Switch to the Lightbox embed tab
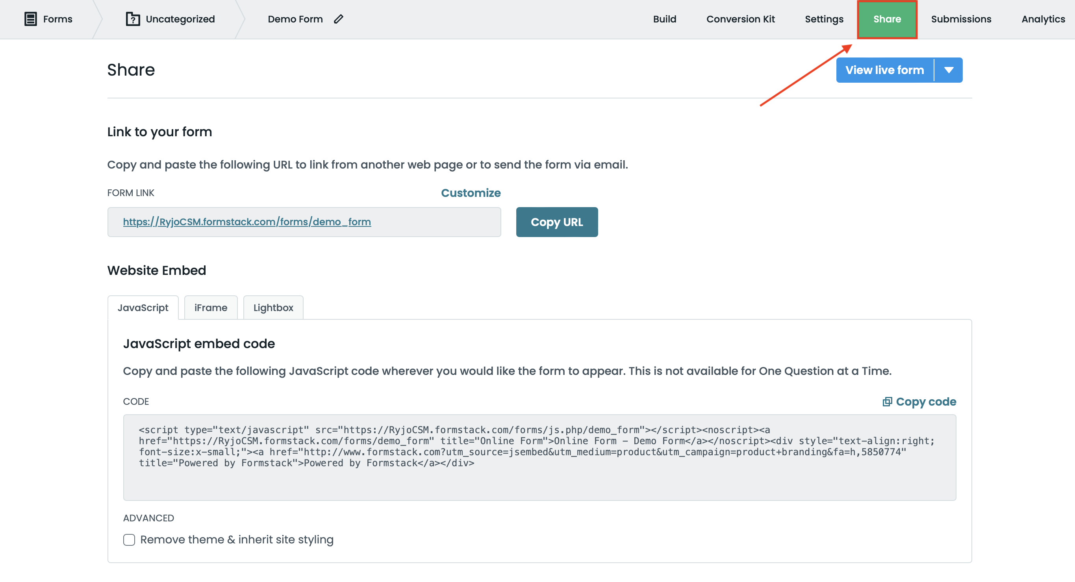 (273, 308)
